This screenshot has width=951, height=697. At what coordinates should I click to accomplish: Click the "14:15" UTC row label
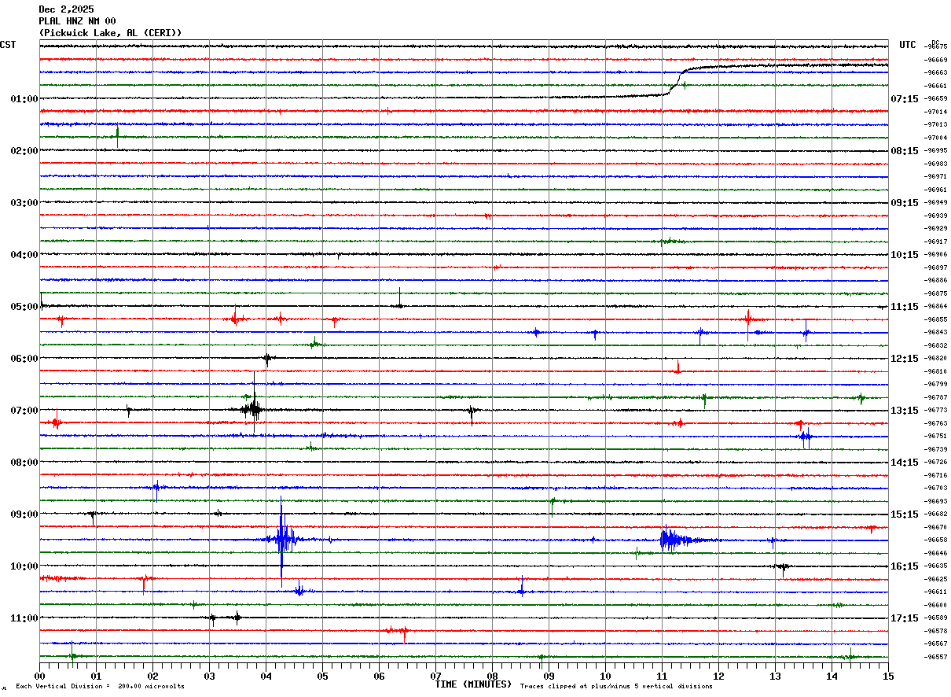[x=905, y=463]
